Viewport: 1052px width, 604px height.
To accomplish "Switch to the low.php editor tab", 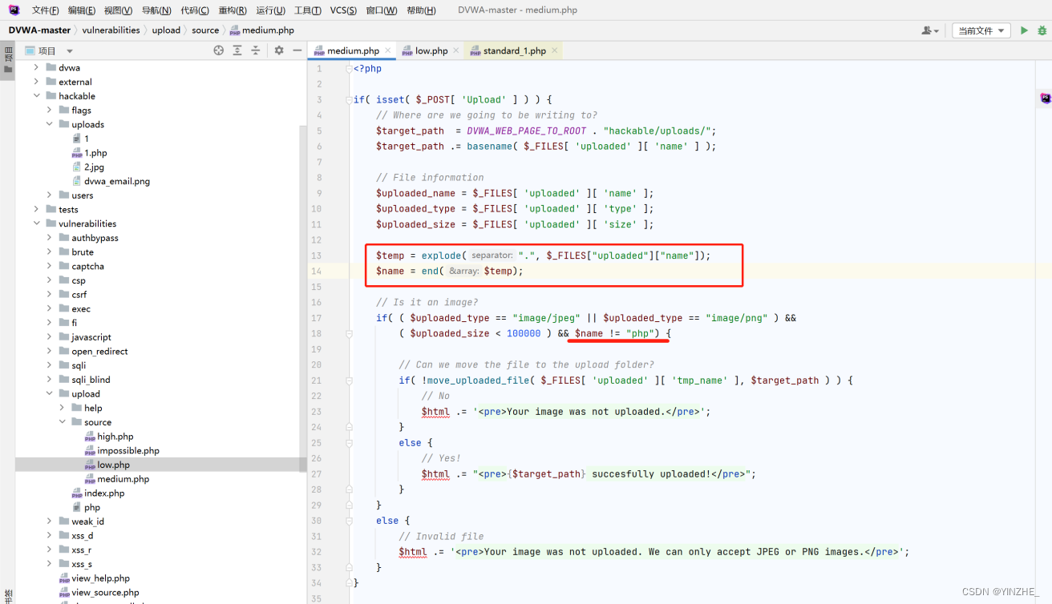I will tap(431, 50).
